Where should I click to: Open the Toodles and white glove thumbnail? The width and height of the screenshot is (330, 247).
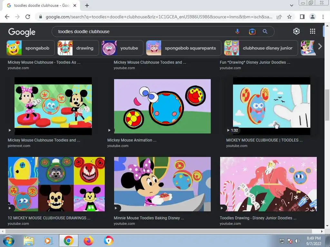click(x=271, y=106)
